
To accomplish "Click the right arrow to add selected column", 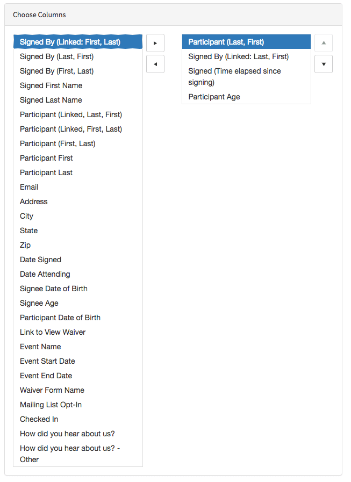I will click(155, 43).
